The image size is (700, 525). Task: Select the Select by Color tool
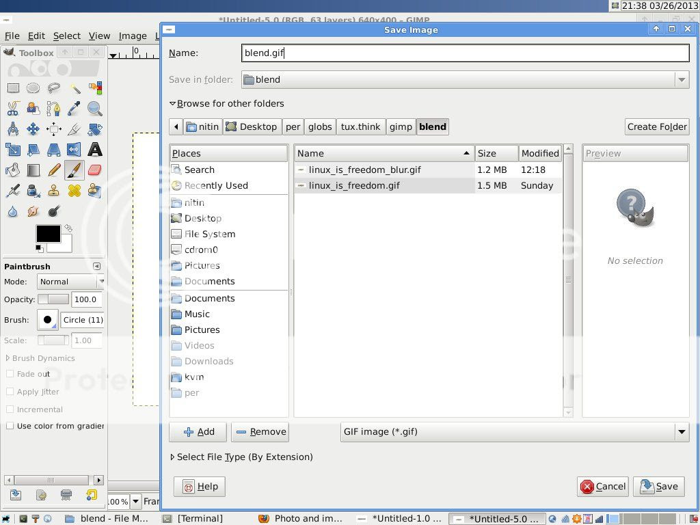95,88
